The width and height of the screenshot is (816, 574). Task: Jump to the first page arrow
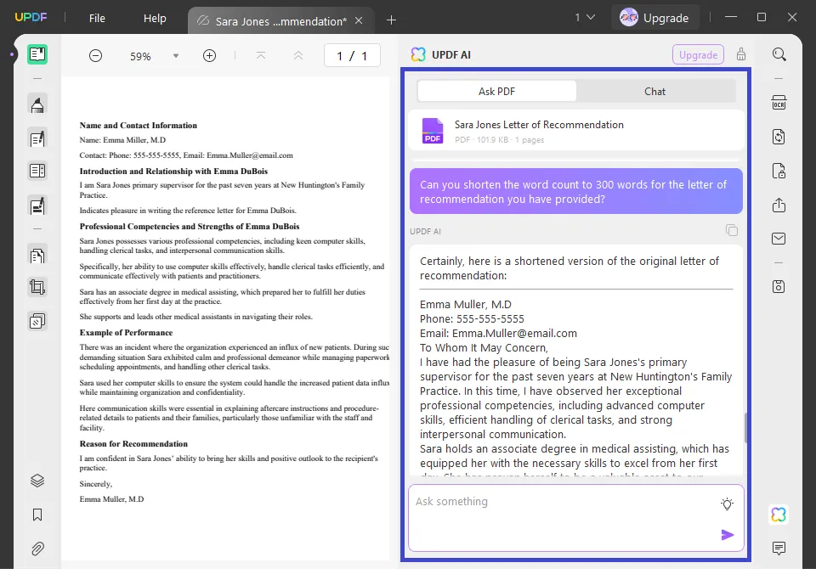tap(261, 56)
